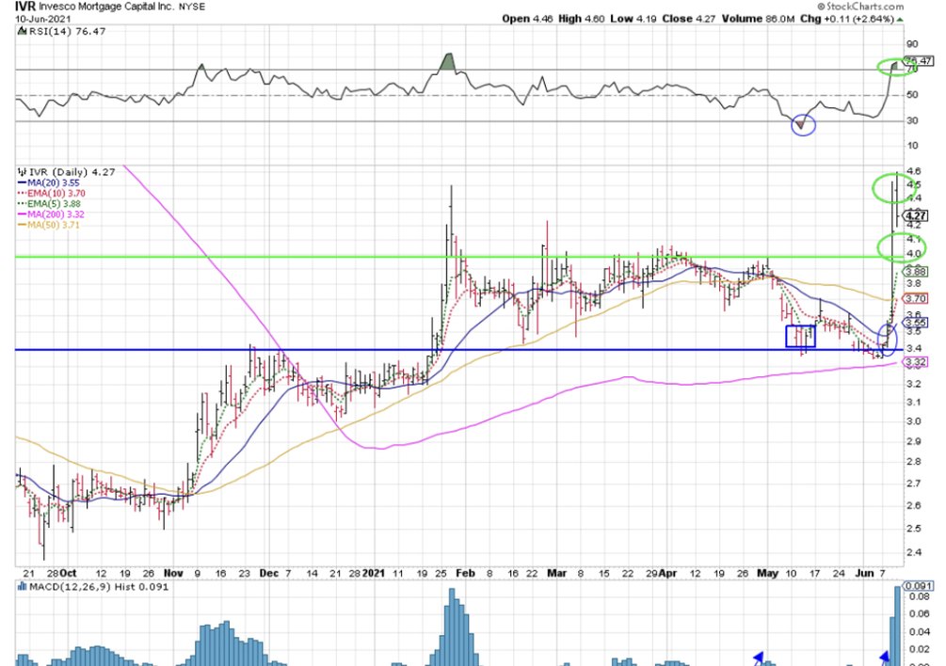Click the 0.04 level on MACD axis
The height and width of the screenshot is (666, 946).
(920, 631)
